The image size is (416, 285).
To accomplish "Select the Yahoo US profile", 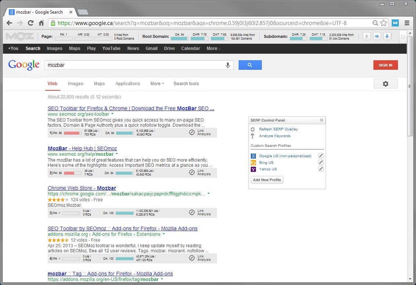I will (x=268, y=169).
